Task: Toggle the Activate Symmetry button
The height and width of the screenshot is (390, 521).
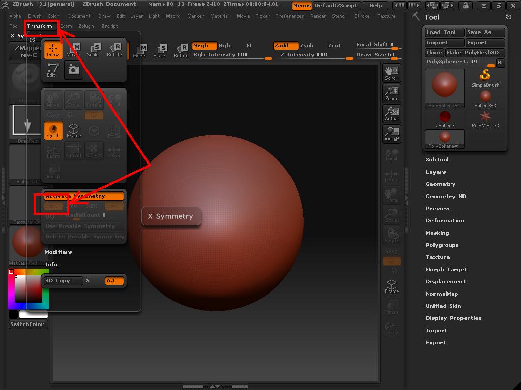Action: 84,196
